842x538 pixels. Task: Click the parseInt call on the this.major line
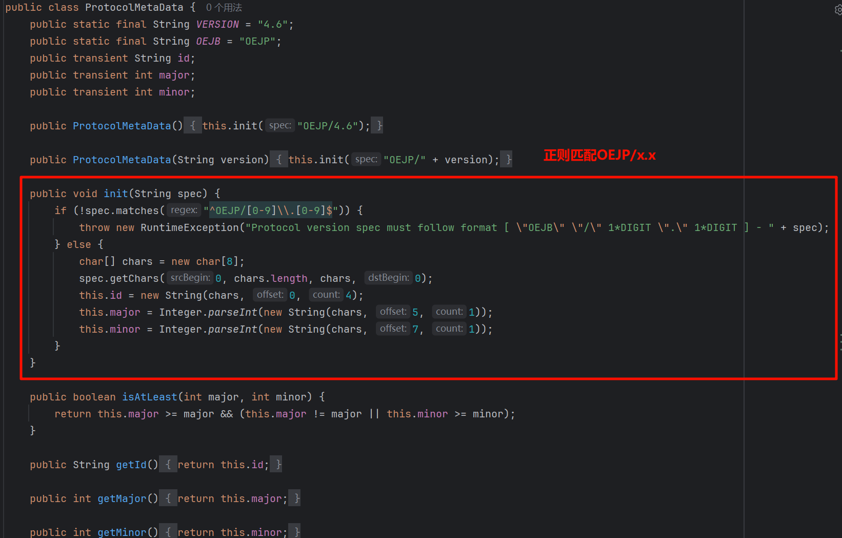[232, 312]
